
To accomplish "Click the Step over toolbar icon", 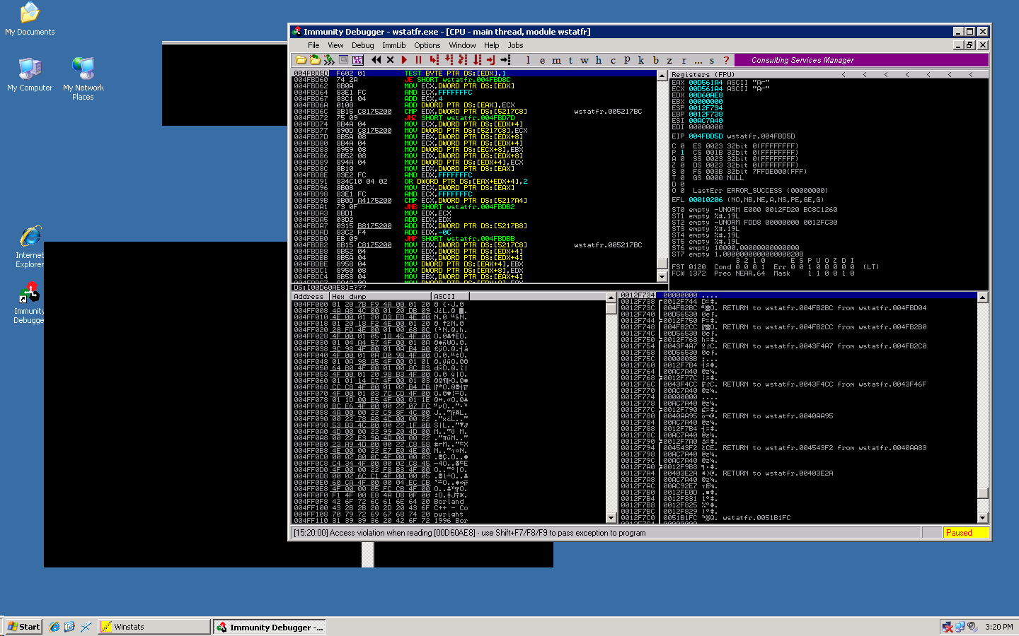I will (449, 60).
